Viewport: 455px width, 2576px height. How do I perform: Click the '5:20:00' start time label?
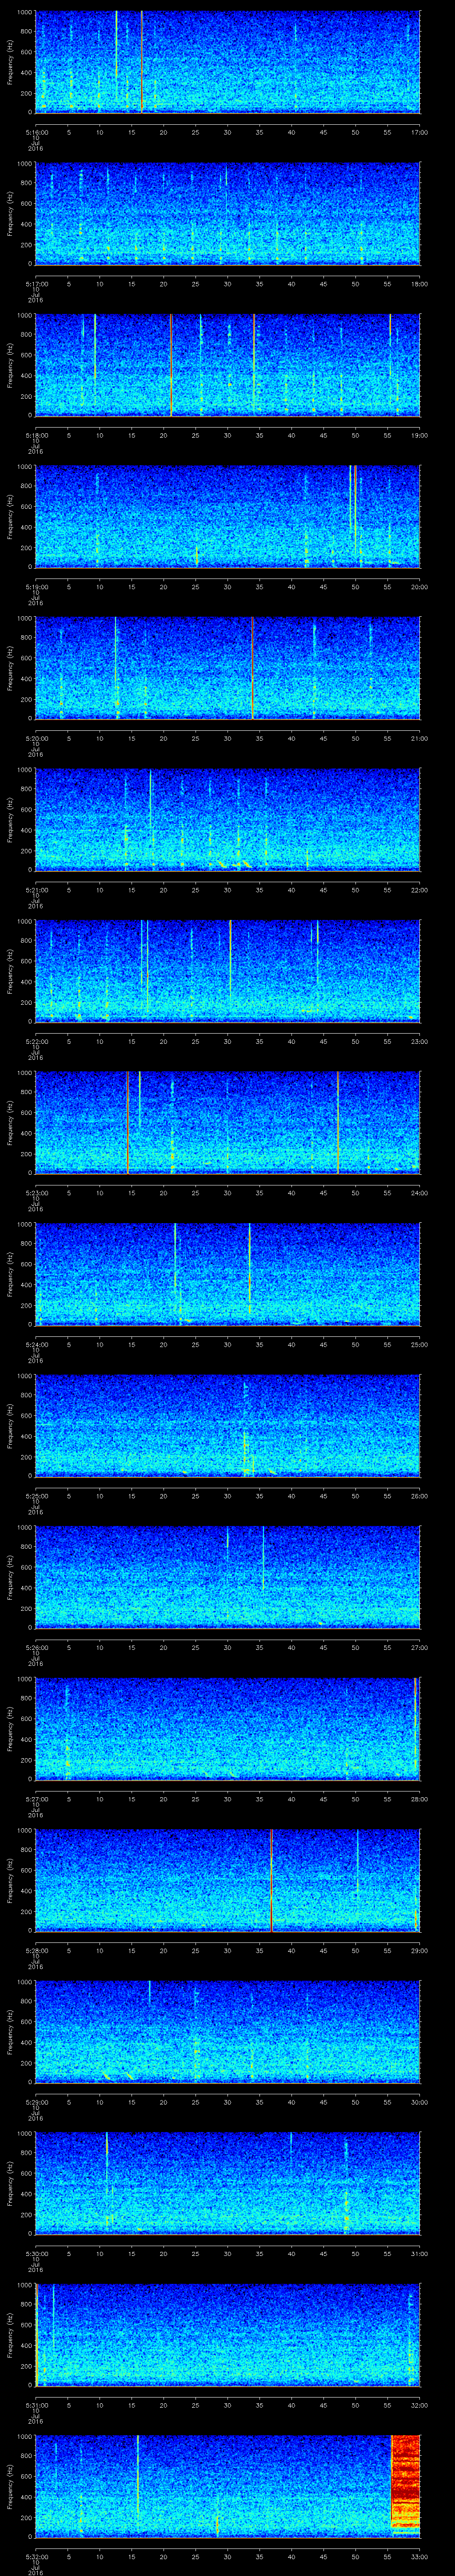(36, 738)
